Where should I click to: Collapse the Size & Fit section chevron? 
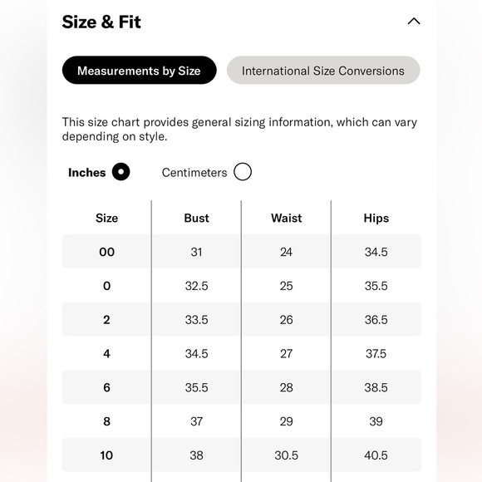pos(414,22)
